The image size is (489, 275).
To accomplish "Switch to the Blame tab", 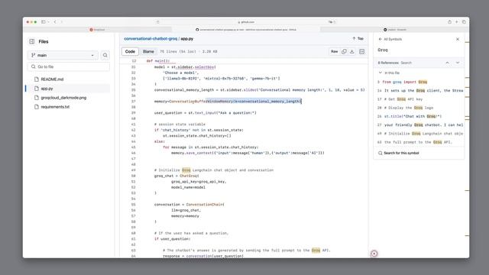I will coord(148,51).
